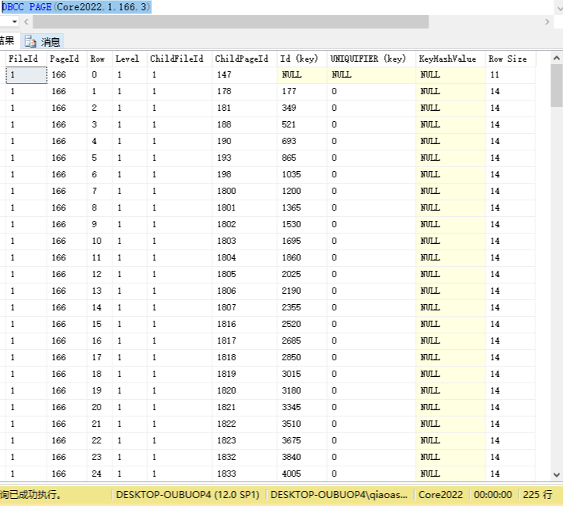Click ChildPageId cell 193

point(245,158)
